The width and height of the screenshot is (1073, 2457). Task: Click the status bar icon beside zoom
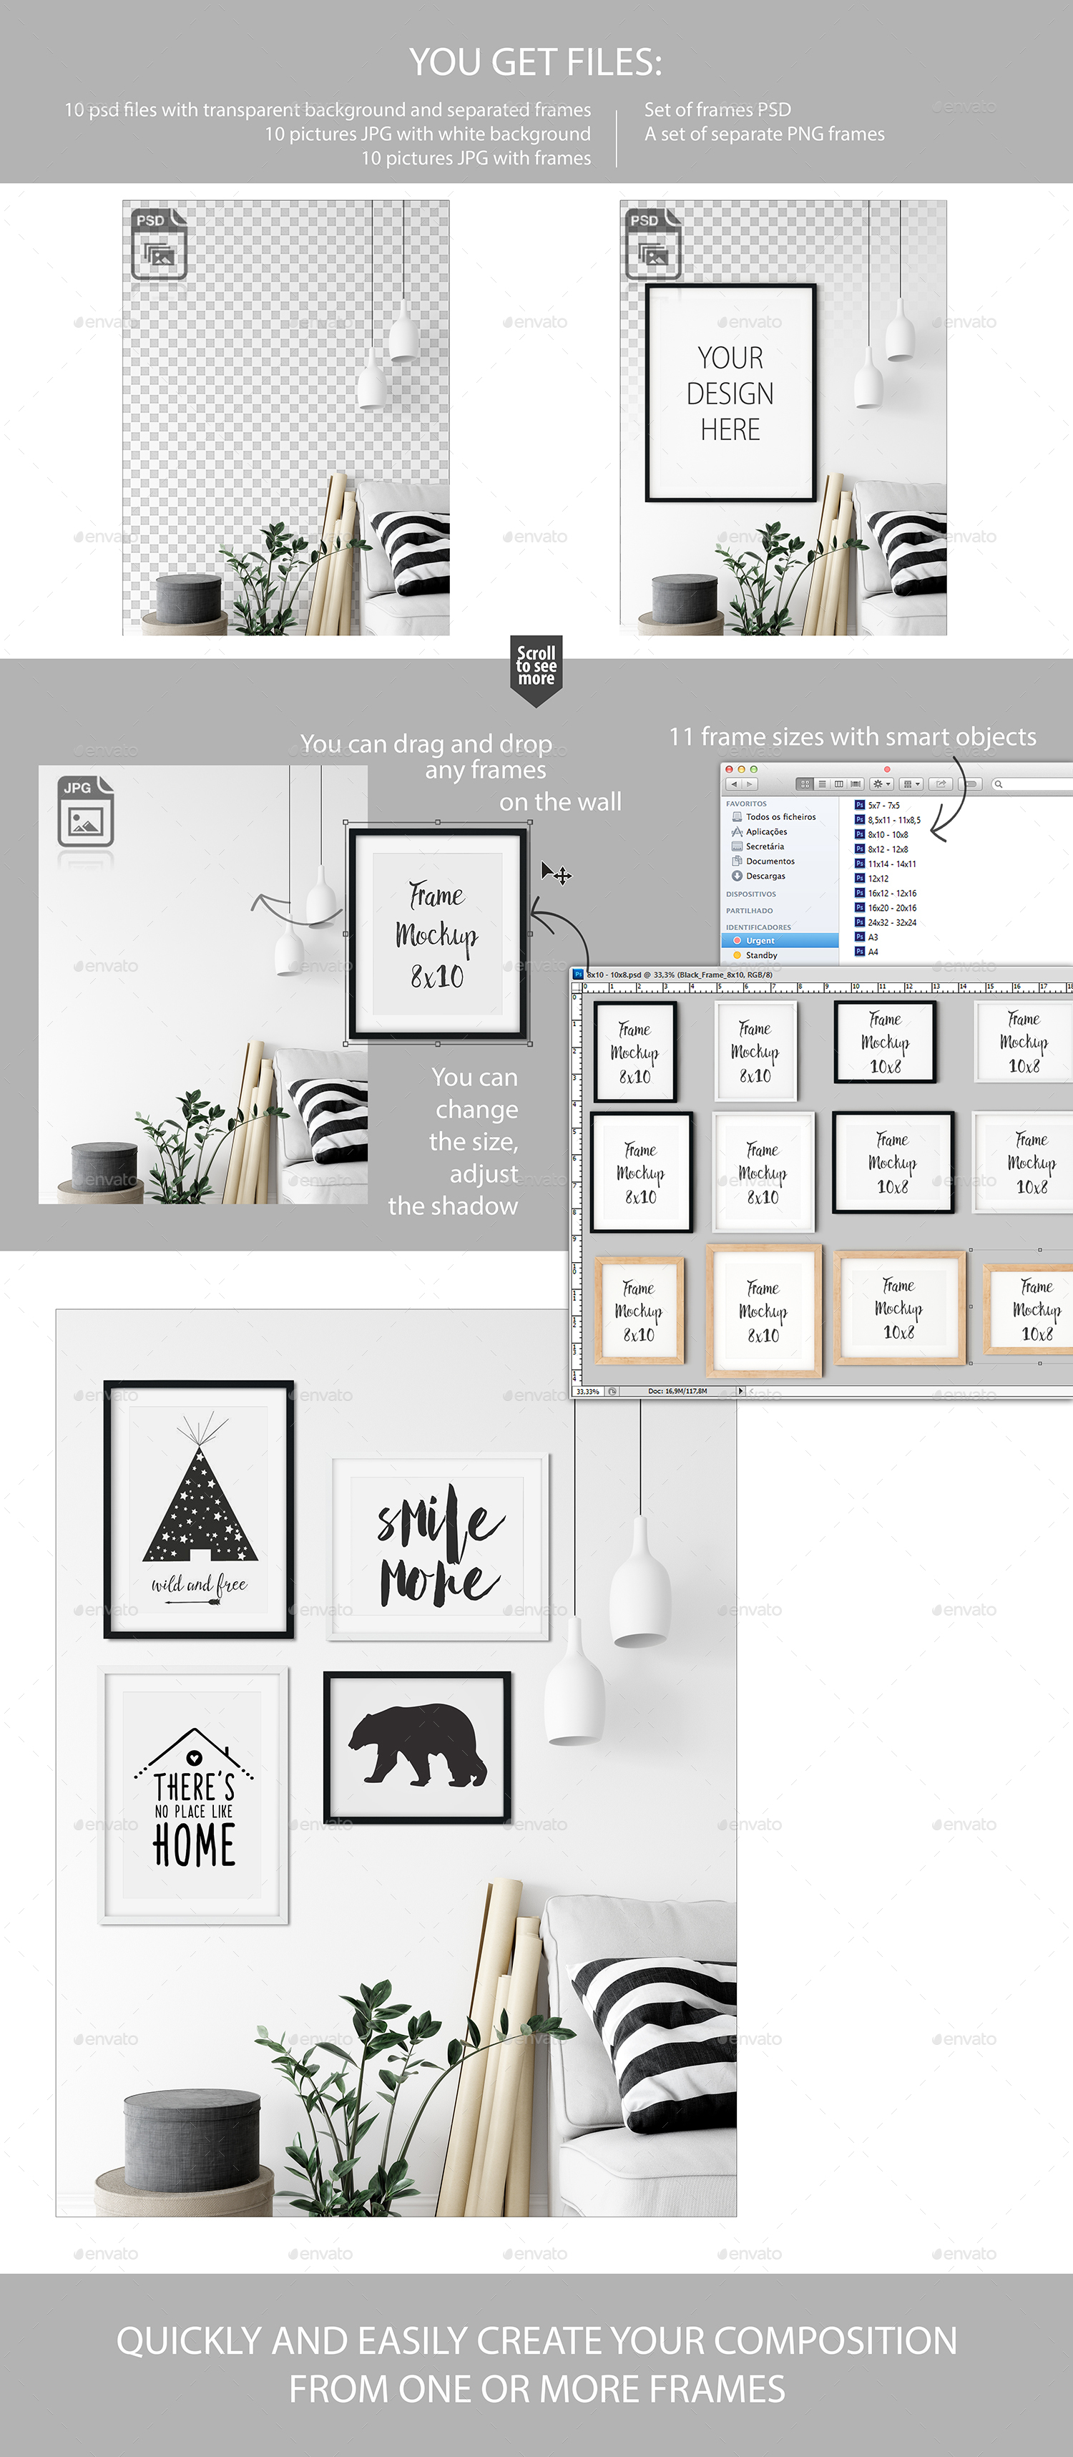(612, 1392)
